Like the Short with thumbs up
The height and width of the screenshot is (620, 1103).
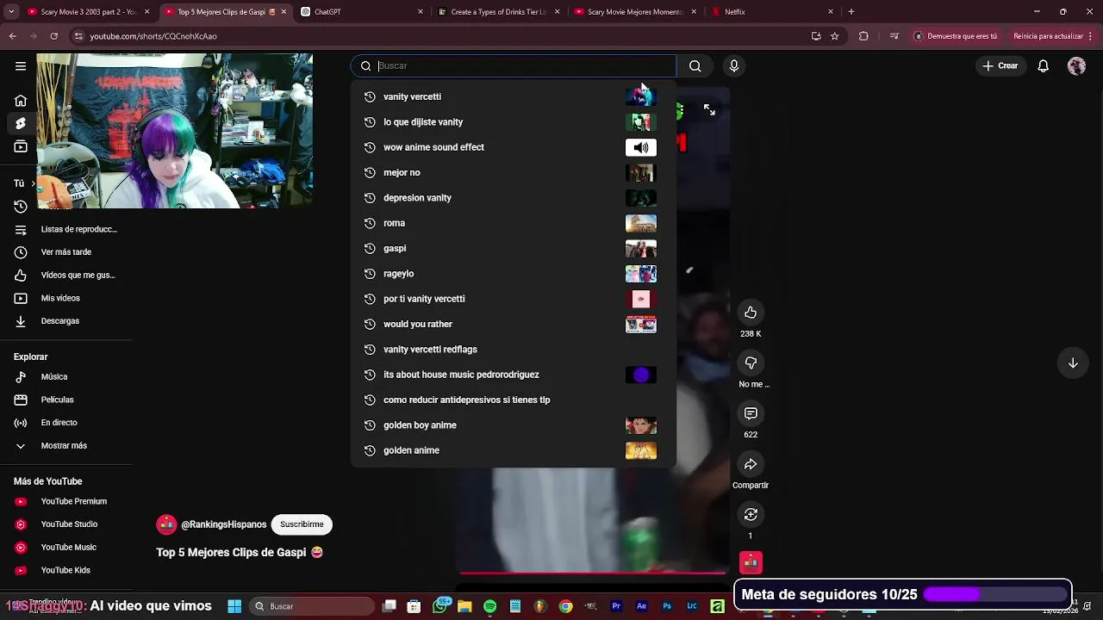(x=751, y=312)
